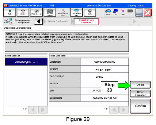Open the Help button
Image resolution: width=156 pixels, height=125 pixels.
pyautogui.click(x=90, y=12)
